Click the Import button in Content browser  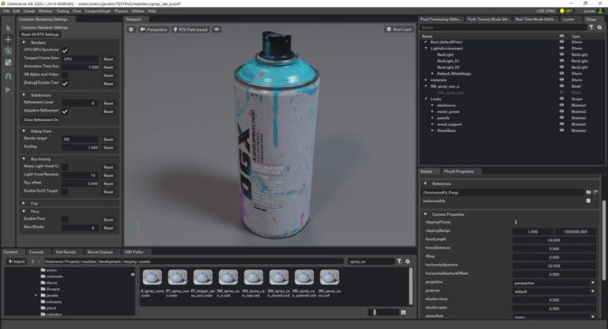point(16,261)
